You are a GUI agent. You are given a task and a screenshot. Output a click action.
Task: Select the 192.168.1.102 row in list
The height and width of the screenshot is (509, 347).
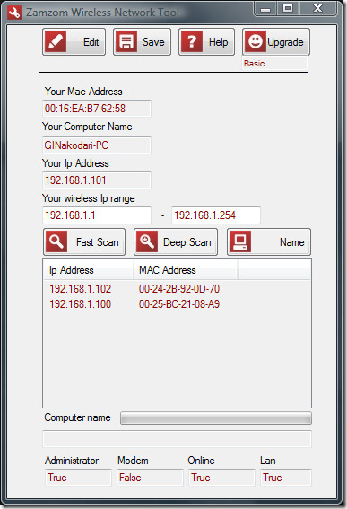[x=177, y=288]
